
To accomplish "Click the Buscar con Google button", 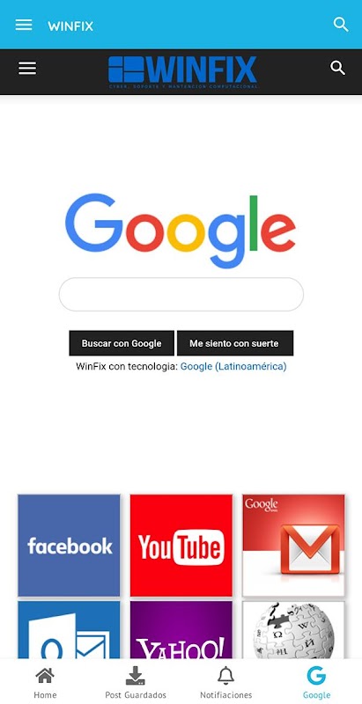I will coord(122,343).
